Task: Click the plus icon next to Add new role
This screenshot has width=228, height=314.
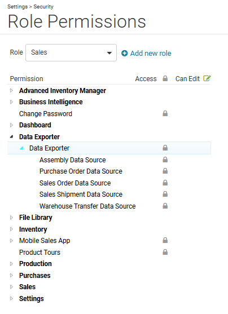Action: pyautogui.click(x=124, y=53)
